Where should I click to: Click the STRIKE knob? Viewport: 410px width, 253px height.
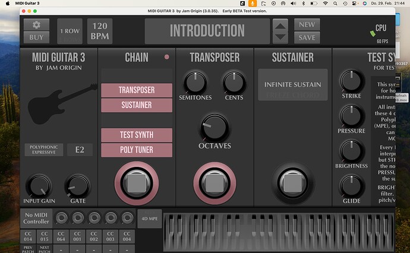(x=351, y=81)
